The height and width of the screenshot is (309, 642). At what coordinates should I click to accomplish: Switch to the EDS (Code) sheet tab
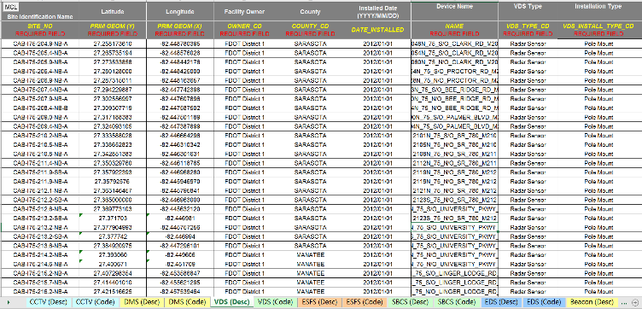click(x=544, y=302)
